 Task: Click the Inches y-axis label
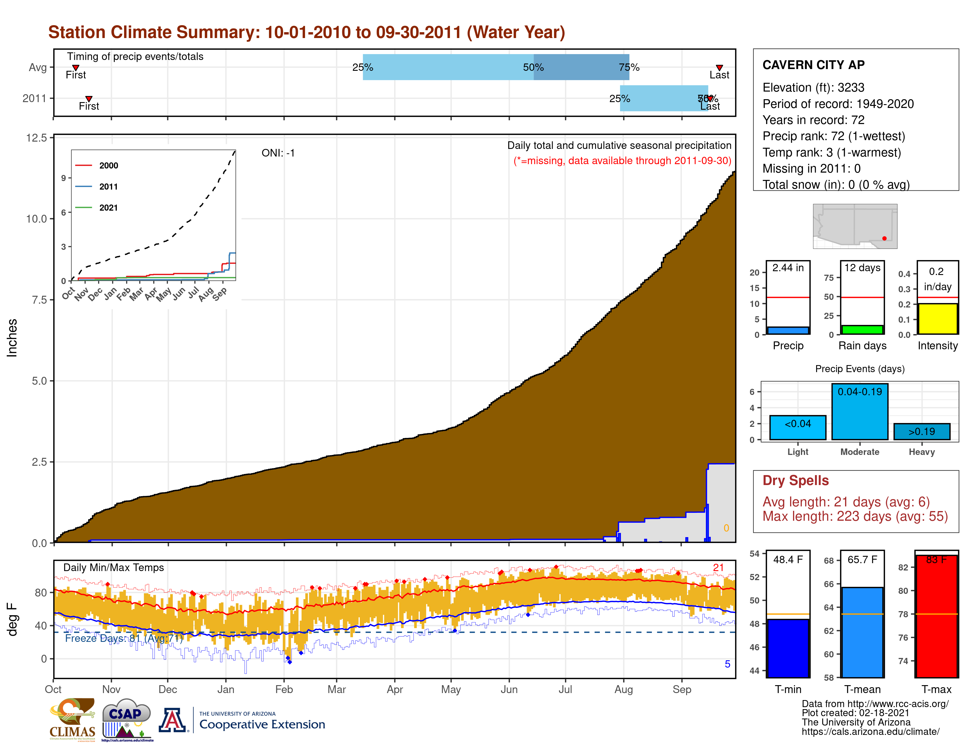tap(12, 338)
